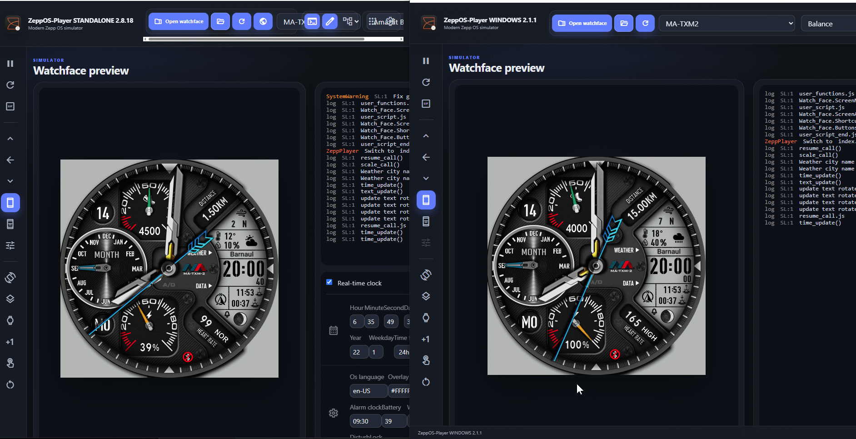The height and width of the screenshot is (439, 856).
Task: Click the reload button in WINDOWS 2.1.1 top toolbar
Action: coord(645,23)
